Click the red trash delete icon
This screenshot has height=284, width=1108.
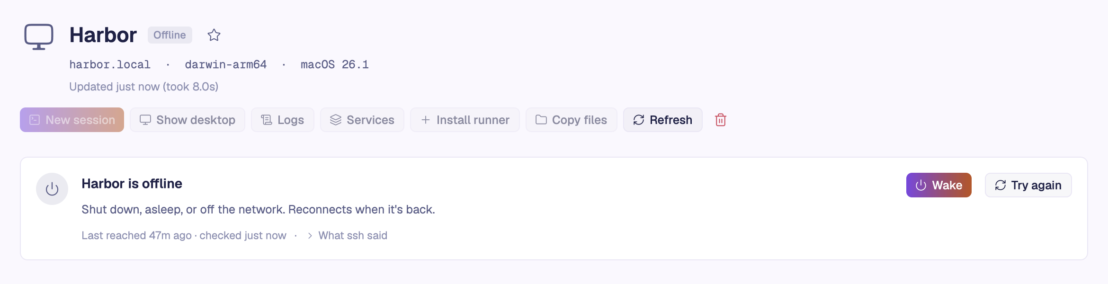(x=721, y=120)
